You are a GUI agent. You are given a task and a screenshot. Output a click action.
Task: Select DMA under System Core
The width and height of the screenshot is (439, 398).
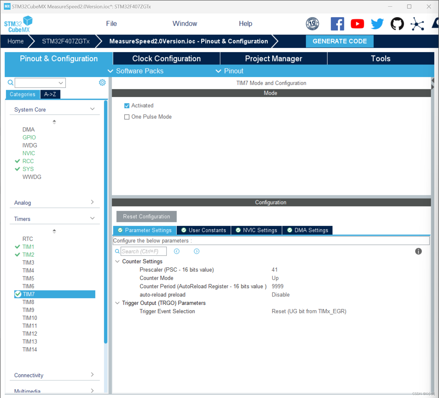point(29,129)
